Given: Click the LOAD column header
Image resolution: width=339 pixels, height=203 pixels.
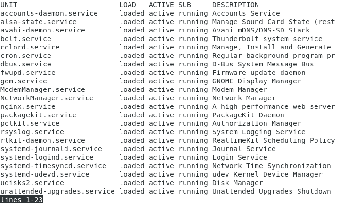Looking at the screenshot, I should pyautogui.click(x=128, y=5).
